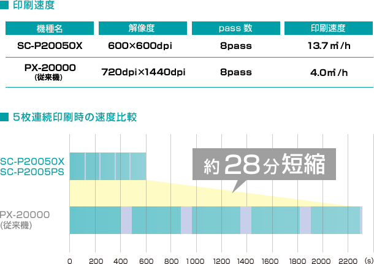Click the 5枚連続印刷時の速度比較 heading

tap(75, 117)
